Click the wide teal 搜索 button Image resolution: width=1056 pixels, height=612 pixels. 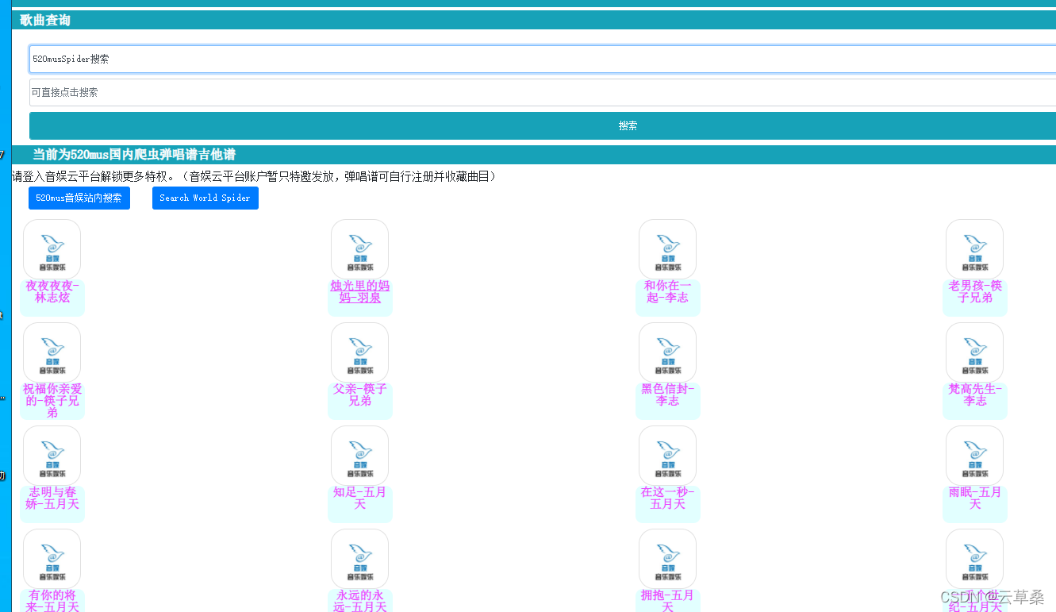tap(543, 125)
